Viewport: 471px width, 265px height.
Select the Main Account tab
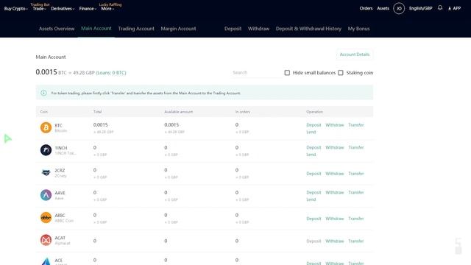pyautogui.click(x=96, y=28)
